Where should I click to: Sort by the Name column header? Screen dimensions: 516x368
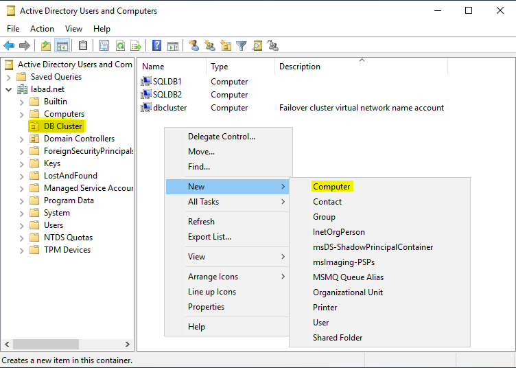point(172,67)
